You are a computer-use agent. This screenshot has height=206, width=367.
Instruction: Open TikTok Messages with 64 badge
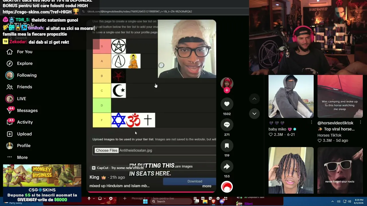tap(22, 110)
